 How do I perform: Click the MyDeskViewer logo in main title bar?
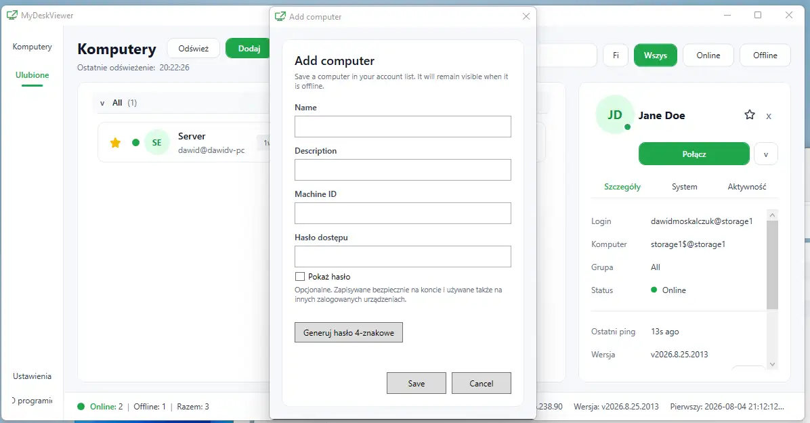coord(12,16)
